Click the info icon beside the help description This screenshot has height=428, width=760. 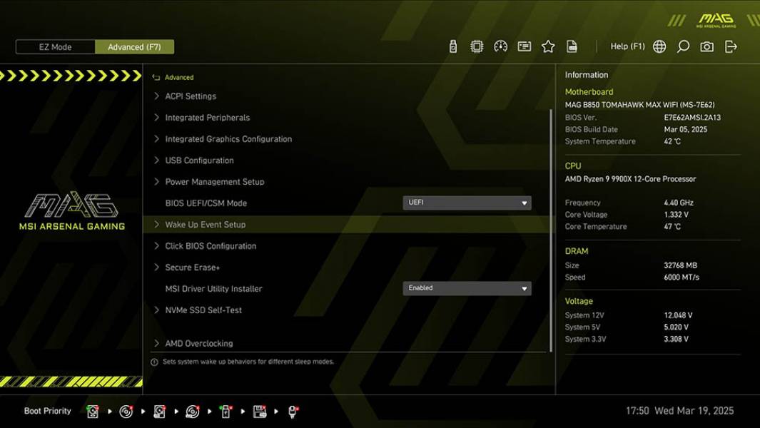(154, 362)
